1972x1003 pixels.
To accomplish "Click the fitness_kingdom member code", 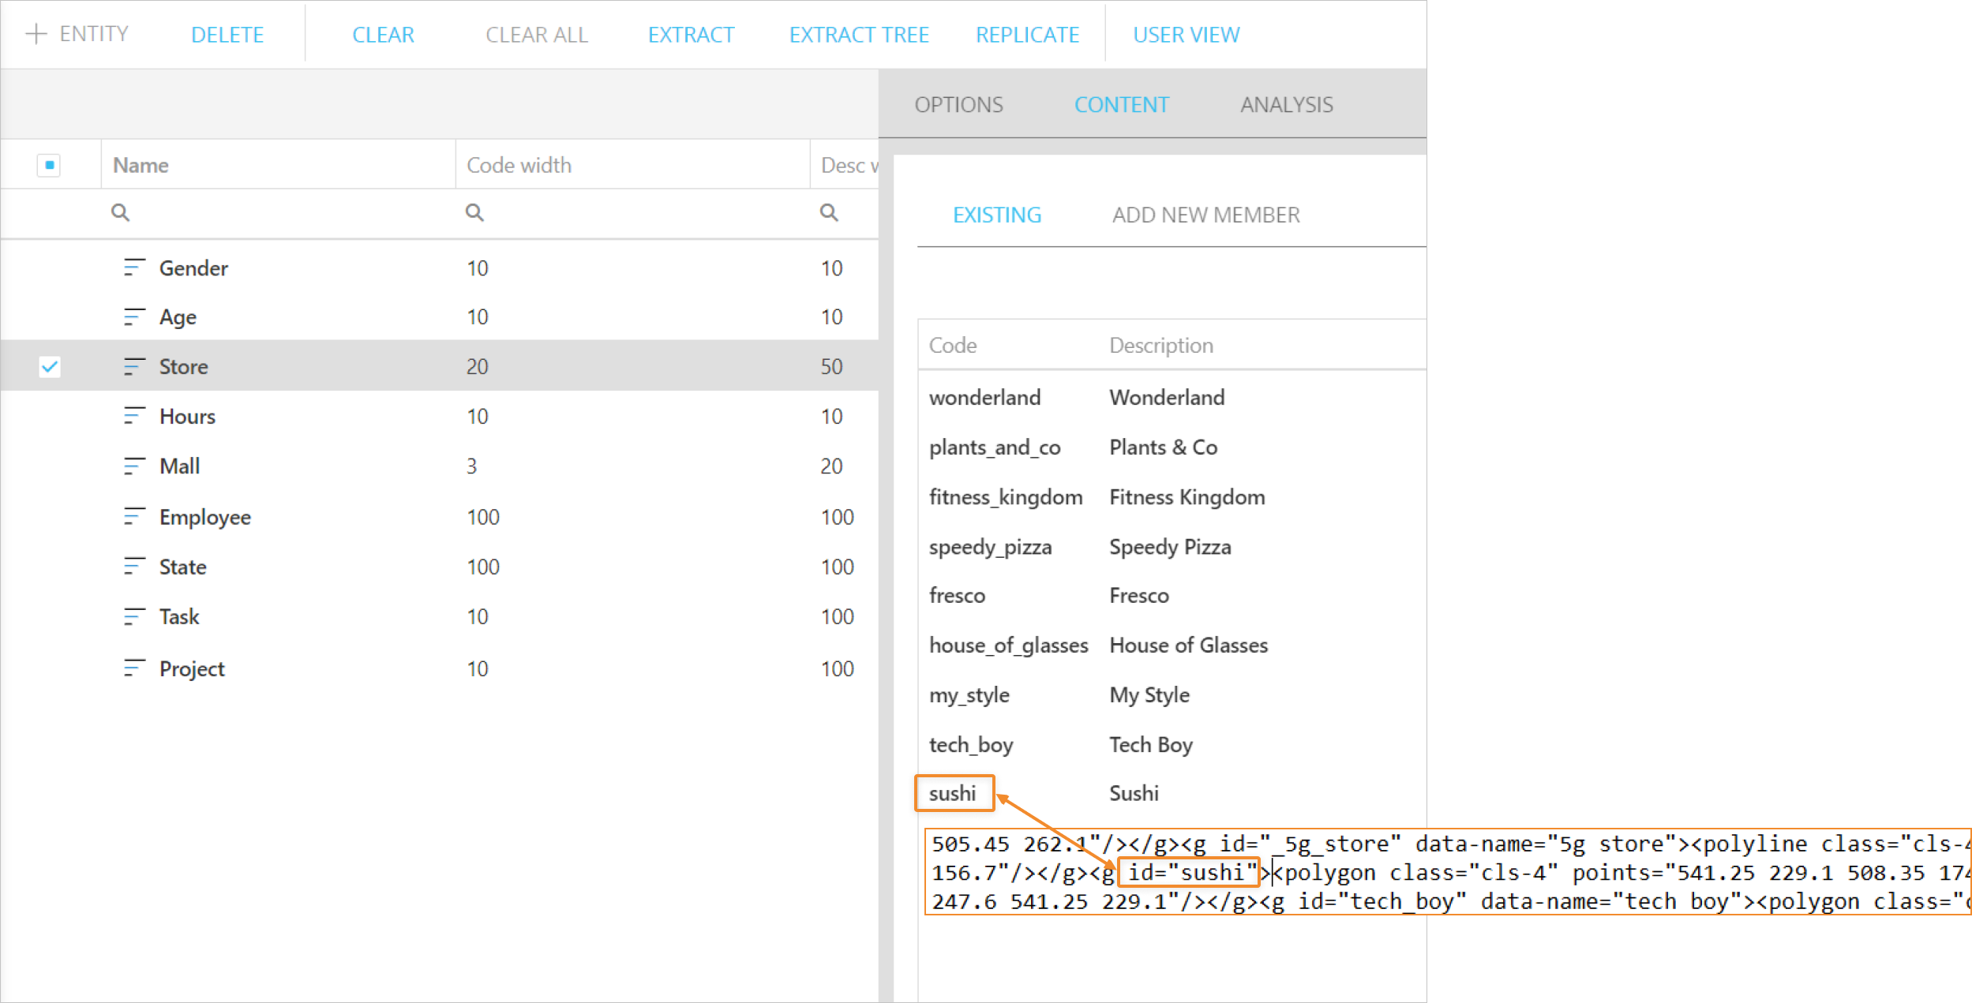I will tap(1006, 497).
